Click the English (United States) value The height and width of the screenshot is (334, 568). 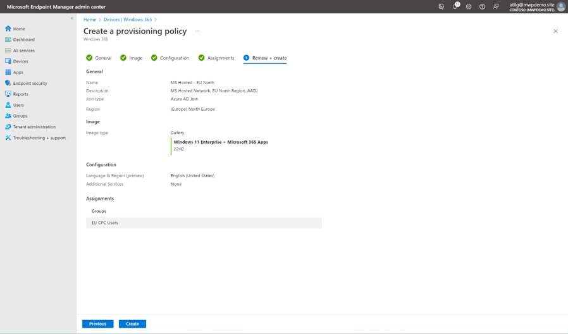(192, 176)
